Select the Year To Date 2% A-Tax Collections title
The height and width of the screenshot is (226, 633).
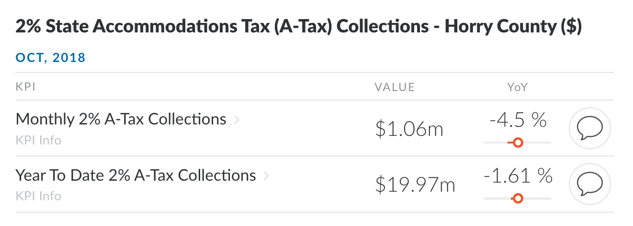tap(136, 175)
